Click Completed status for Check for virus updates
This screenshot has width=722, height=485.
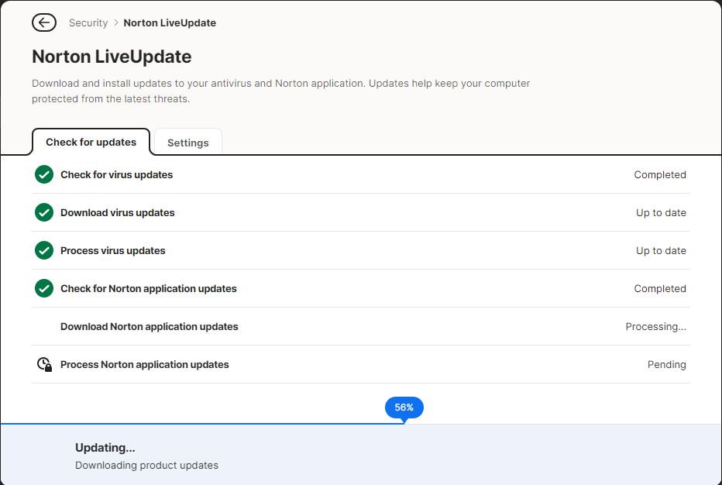click(660, 174)
